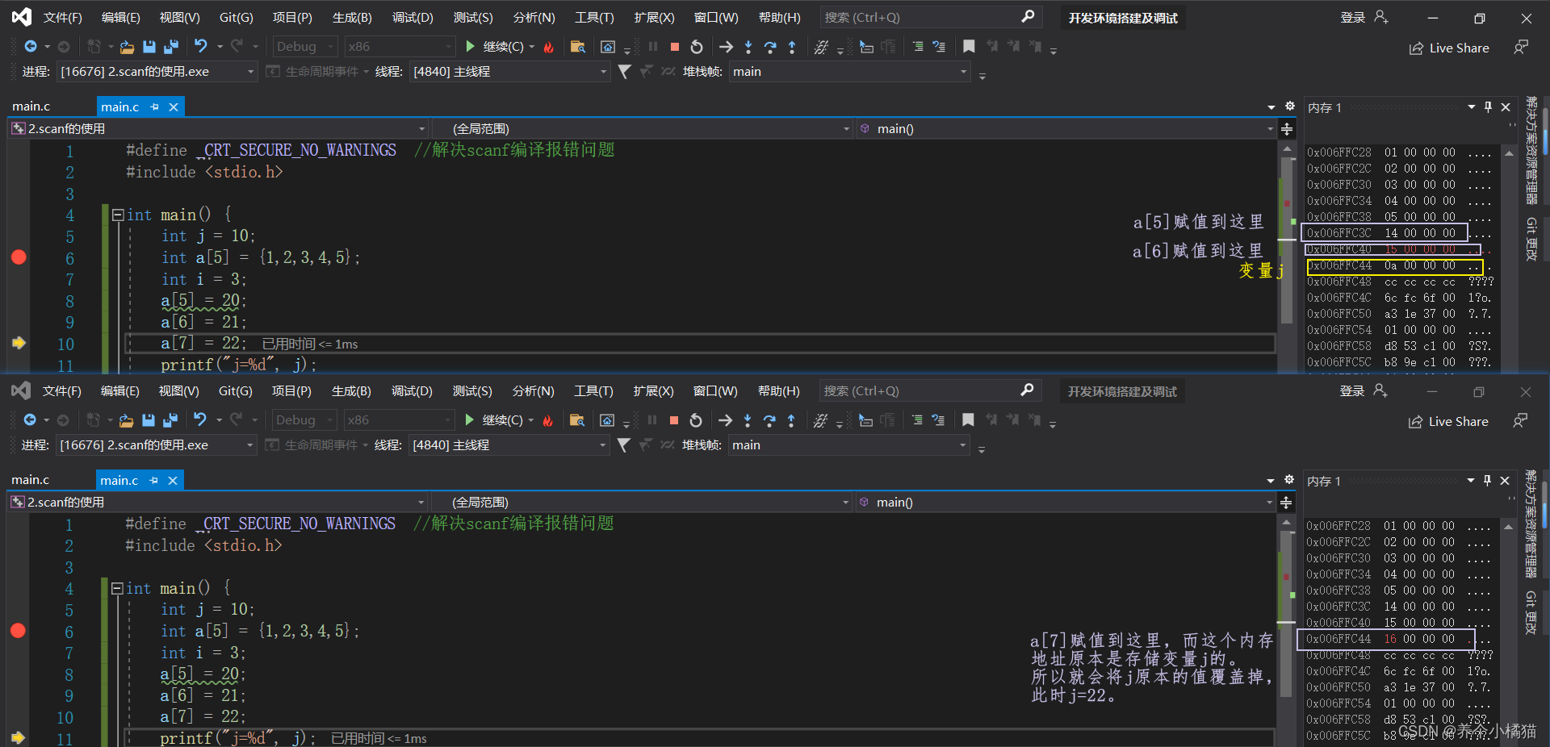Image resolution: width=1550 pixels, height=747 pixels.
Task: Toggle pin on active main.c tab, top window
Action: 155,106
